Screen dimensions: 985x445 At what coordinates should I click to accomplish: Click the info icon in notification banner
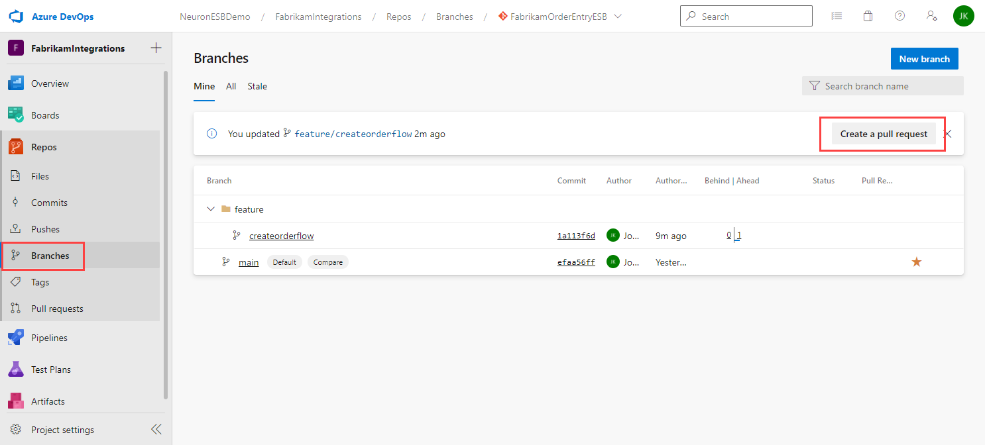212,134
